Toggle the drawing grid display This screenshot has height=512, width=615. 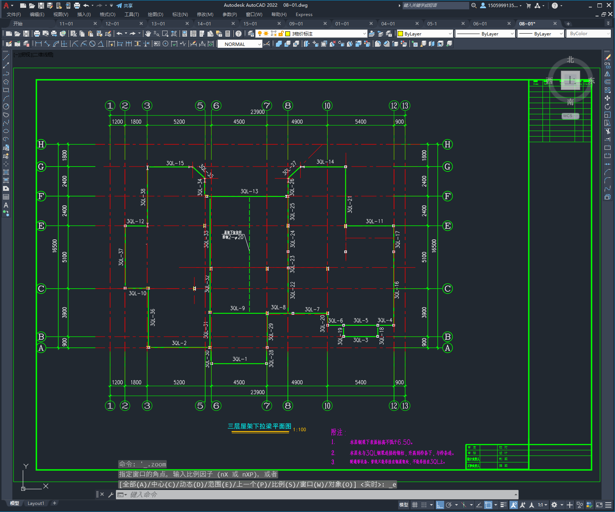coord(415,505)
